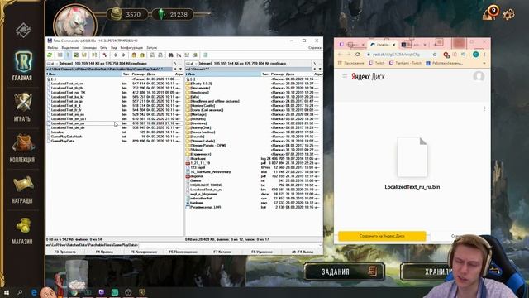Click the gold coins counter 3570
Image resolution: width=529 pixels, height=298 pixels.
(x=127, y=15)
